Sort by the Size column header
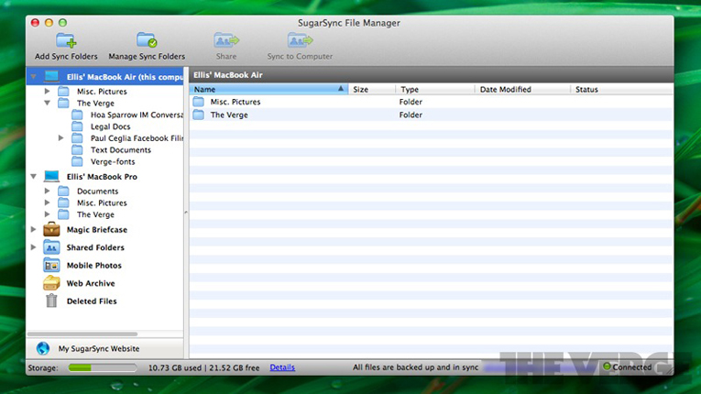This screenshot has width=701, height=394. 372,89
